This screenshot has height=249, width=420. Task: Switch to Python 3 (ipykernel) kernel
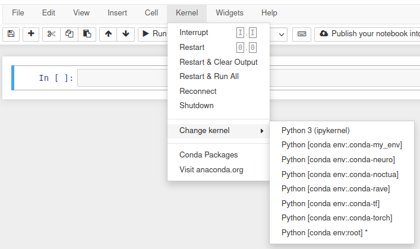tap(315, 131)
